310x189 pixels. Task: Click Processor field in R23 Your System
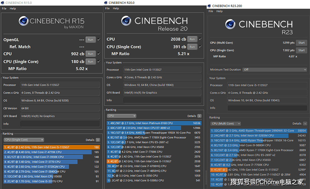coord(267,85)
